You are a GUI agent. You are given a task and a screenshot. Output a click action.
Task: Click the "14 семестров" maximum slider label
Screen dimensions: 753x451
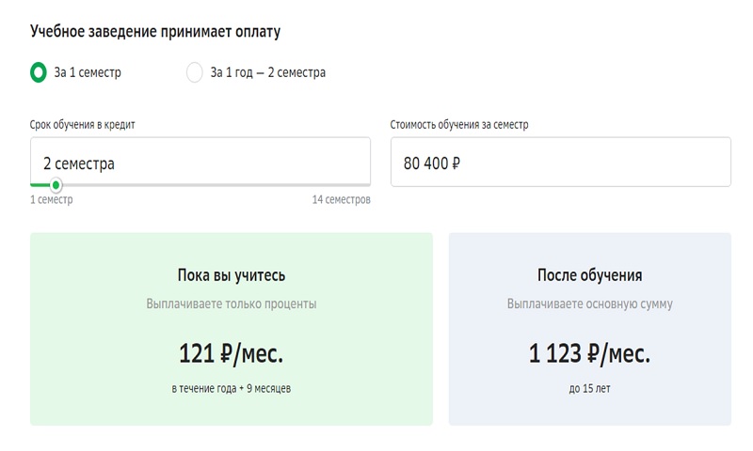click(x=341, y=200)
